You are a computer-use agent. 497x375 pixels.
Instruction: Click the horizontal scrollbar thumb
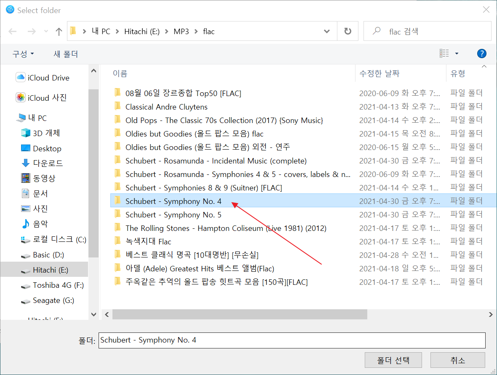[x=240, y=314]
